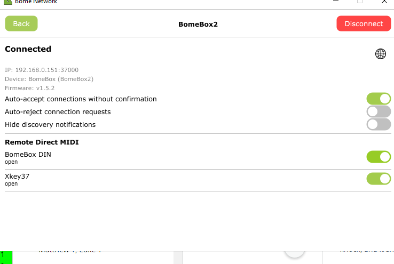
Task: Switch off the Xkey37 remote MIDI port
Action: coord(379,179)
